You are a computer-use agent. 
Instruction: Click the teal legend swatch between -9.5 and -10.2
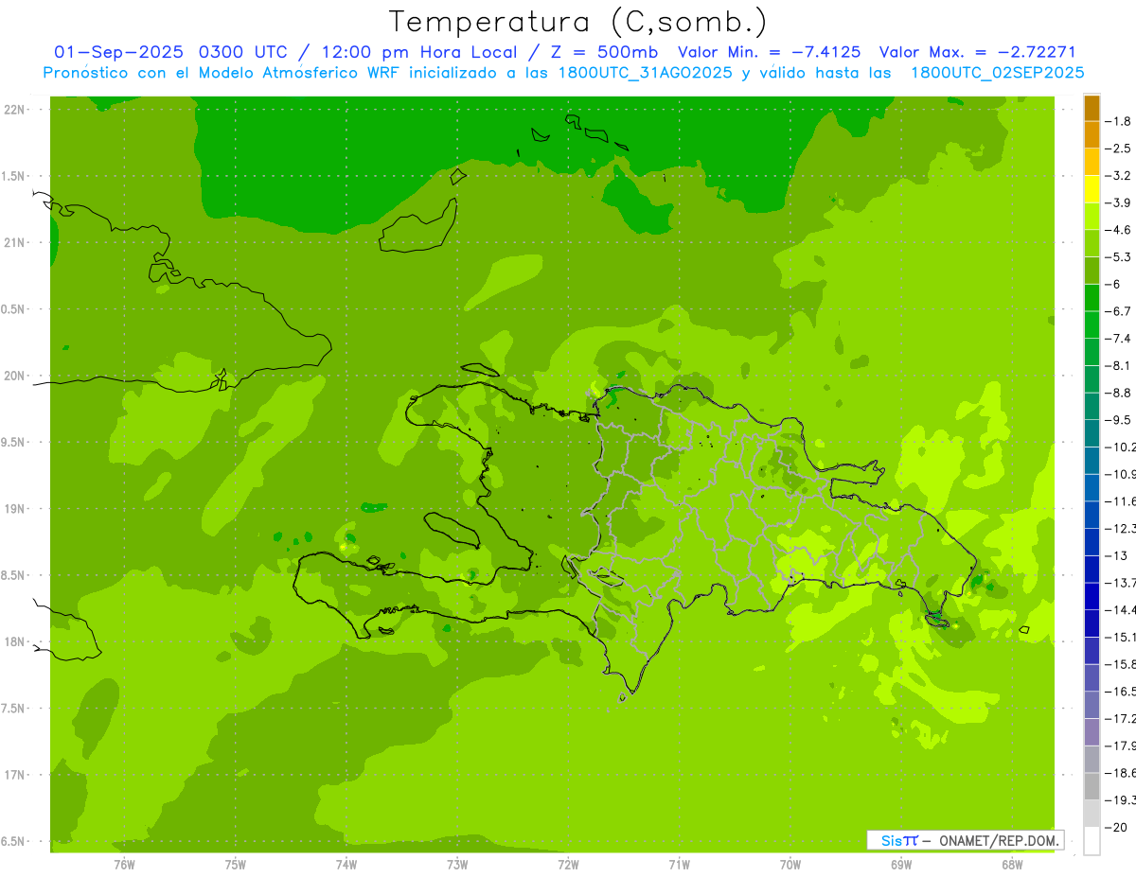coord(1092,433)
